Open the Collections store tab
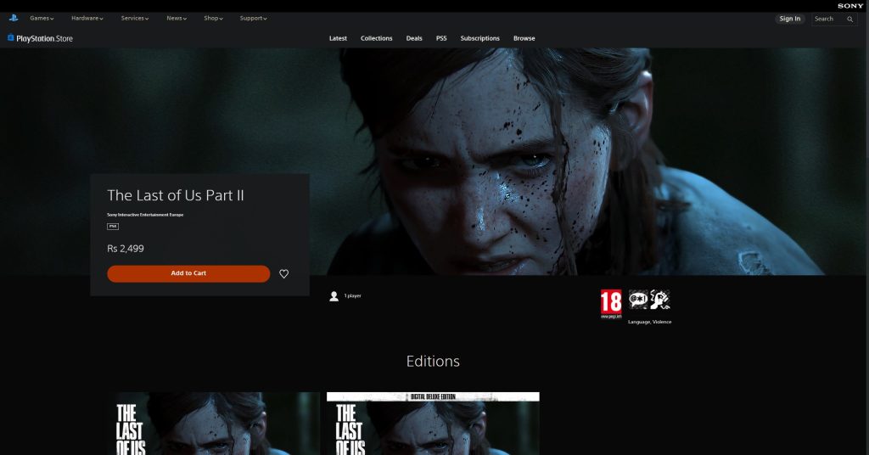This screenshot has width=869, height=455. point(376,38)
